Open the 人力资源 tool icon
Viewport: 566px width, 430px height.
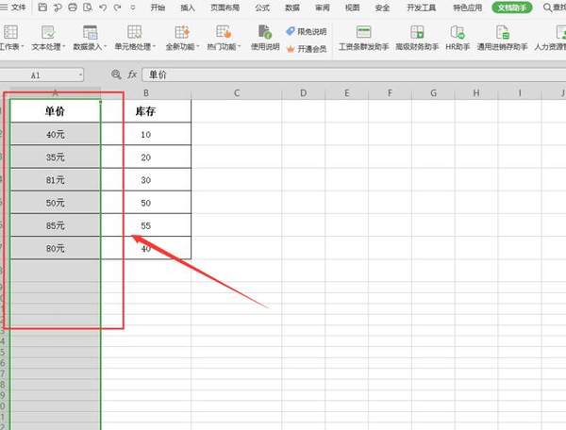(x=560, y=32)
